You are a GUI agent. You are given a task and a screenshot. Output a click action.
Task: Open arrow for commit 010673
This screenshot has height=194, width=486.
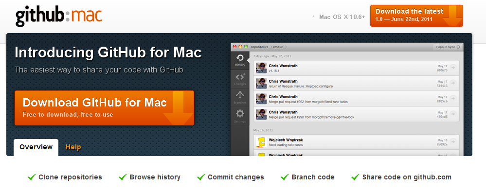click(x=453, y=68)
